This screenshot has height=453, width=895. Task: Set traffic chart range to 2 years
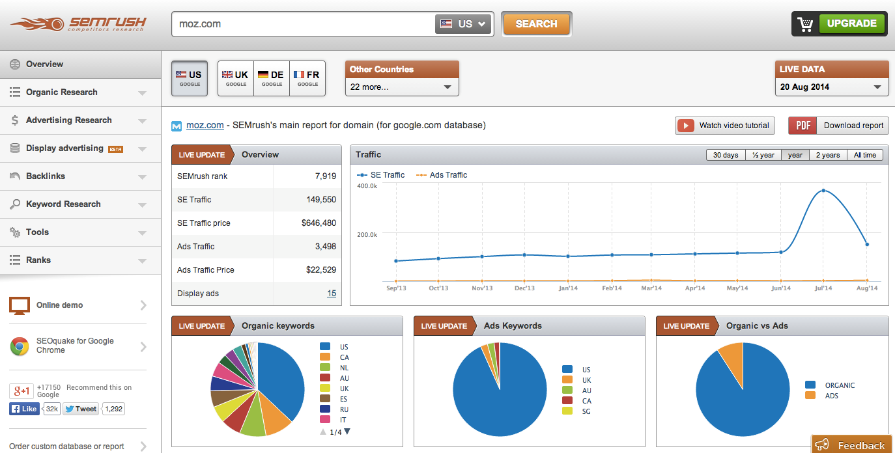coord(828,155)
